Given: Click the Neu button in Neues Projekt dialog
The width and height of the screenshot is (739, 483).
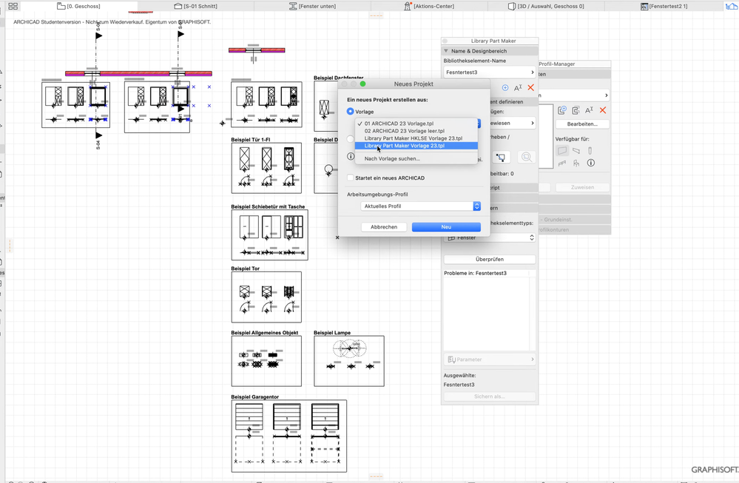Looking at the screenshot, I should point(445,226).
